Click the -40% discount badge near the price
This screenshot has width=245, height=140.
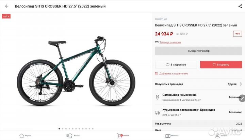[x=238, y=34]
